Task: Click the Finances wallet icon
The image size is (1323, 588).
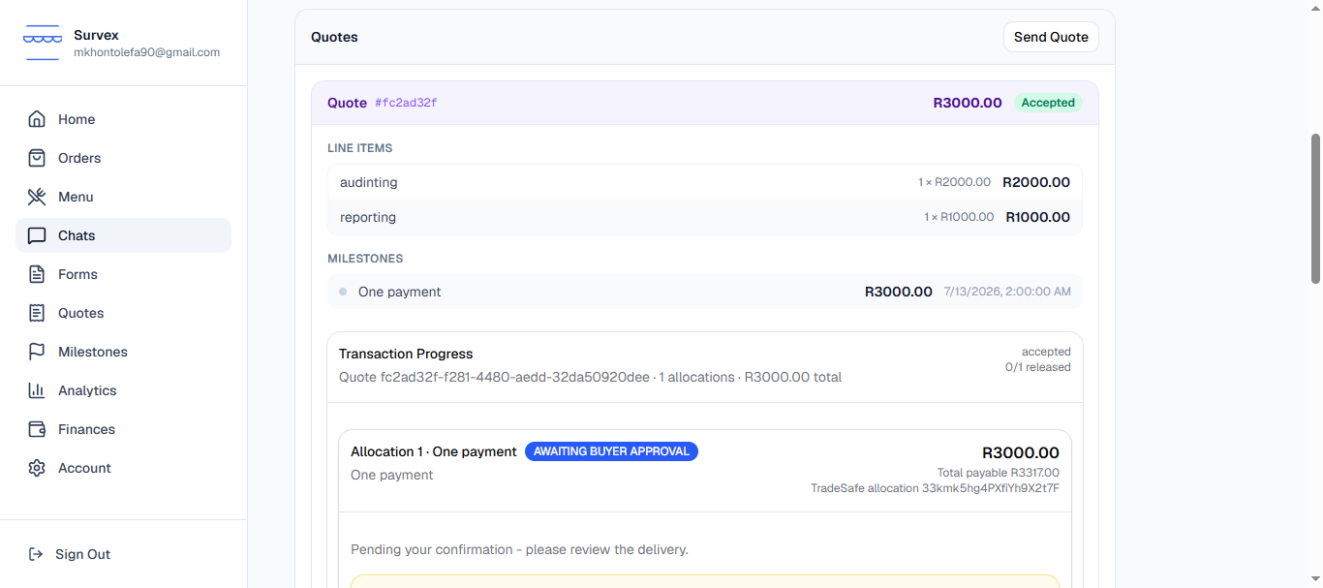Action: (37, 429)
